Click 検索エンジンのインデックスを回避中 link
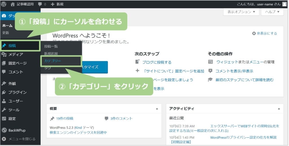The height and width of the screenshot is (146, 289). pos(78,132)
